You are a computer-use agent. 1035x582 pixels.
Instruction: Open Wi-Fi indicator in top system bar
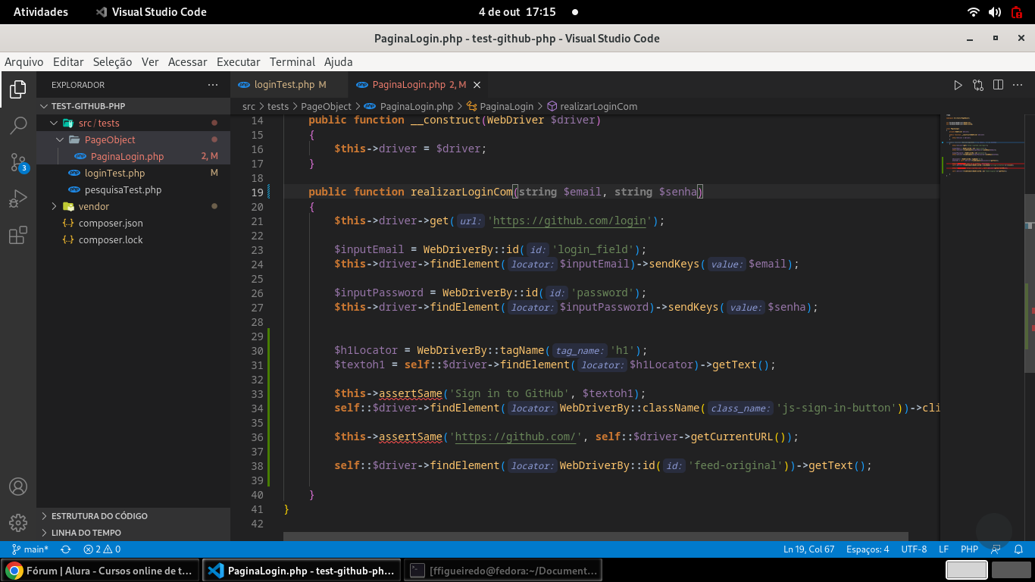[x=974, y=12]
